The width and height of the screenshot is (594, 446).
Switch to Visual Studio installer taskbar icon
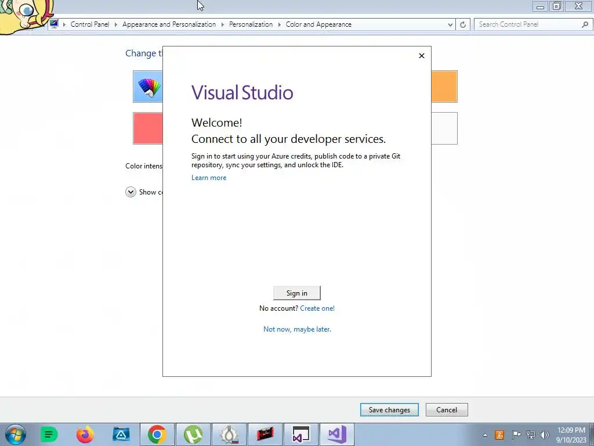(x=301, y=434)
